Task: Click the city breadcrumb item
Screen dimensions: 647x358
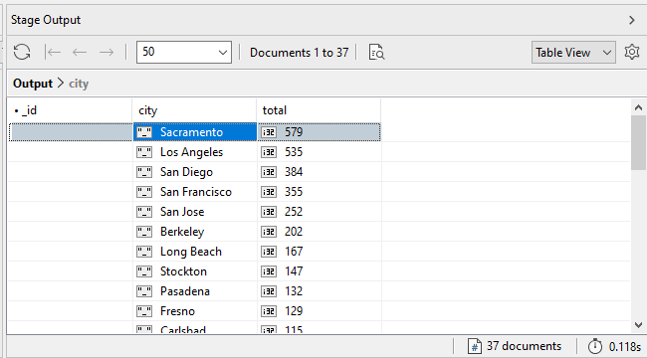Action: point(79,84)
